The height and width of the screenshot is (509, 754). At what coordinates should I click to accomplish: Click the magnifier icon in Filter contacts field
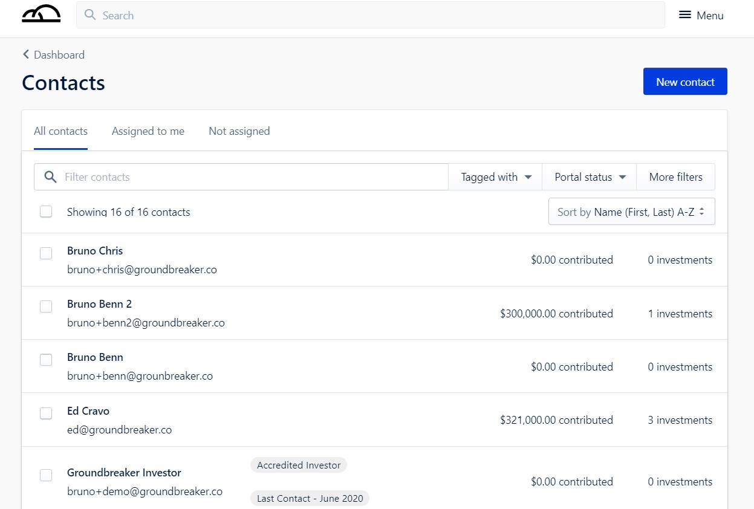(51, 177)
